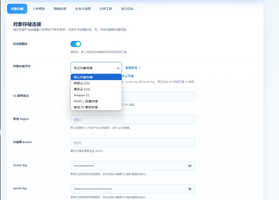Viewport: 279px width, 200px height.
Task: Click the 地域 Region input field
Action: click(x=133, y=119)
